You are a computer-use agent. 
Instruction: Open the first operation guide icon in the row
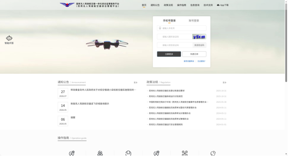[x=72, y=153]
